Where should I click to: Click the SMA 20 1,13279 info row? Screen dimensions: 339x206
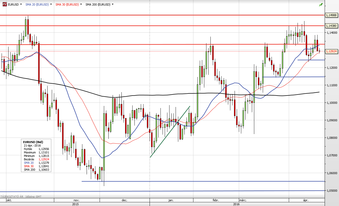[x=36, y=163]
